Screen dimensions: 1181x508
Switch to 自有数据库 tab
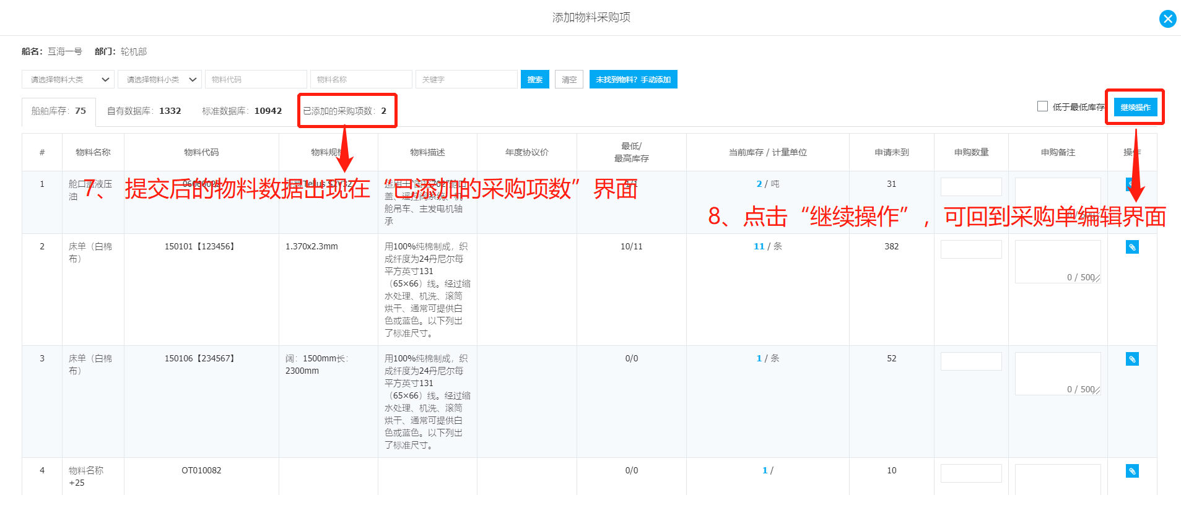(x=144, y=111)
